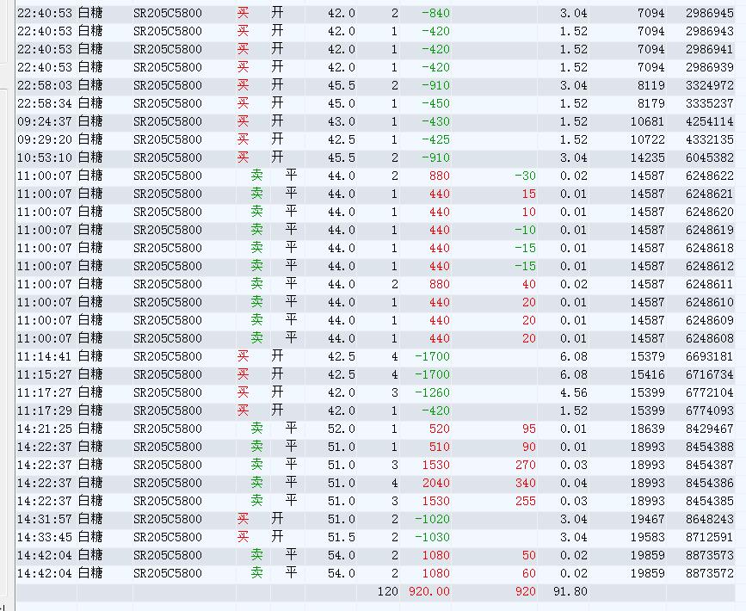746x611 pixels.
Task: Select the 09:24:37 trade time
Action: point(45,122)
